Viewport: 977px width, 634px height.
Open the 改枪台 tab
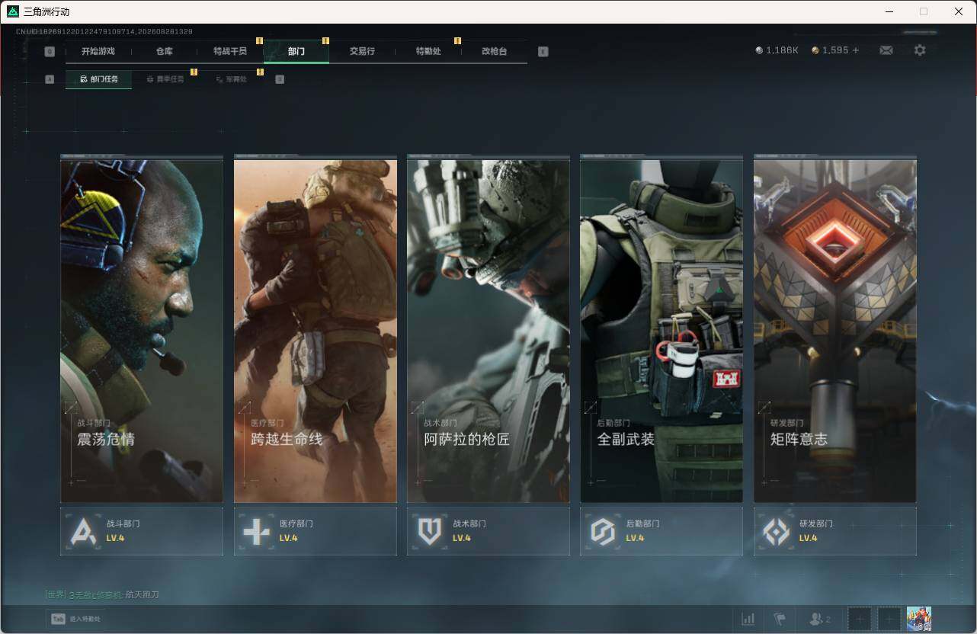pyautogui.click(x=494, y=52)
